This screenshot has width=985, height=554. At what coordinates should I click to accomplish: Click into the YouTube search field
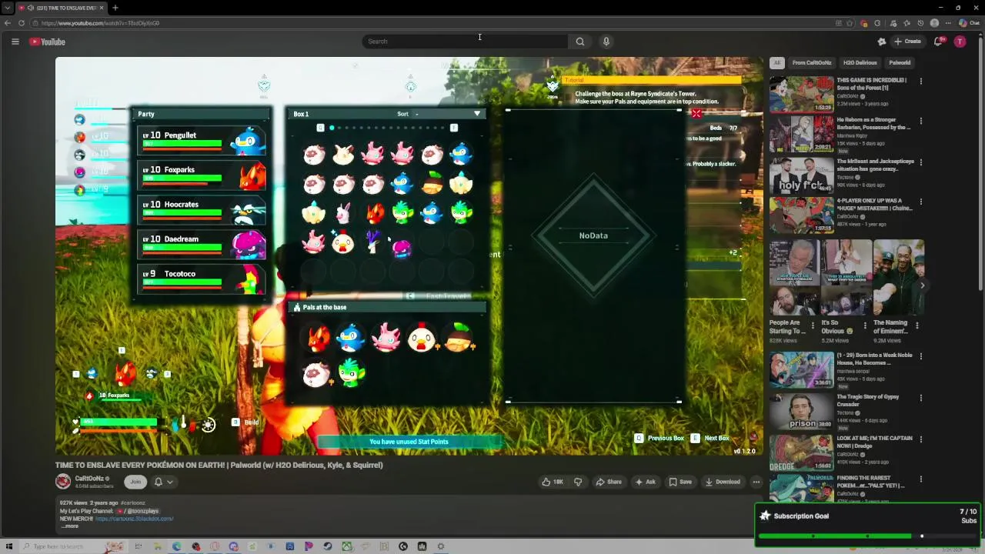465,42
